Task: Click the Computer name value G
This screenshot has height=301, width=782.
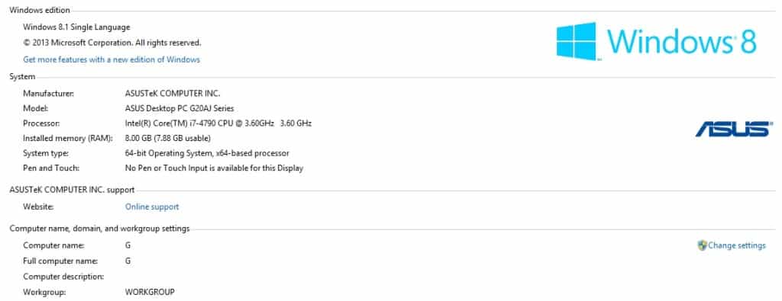Action: point(128,245)
